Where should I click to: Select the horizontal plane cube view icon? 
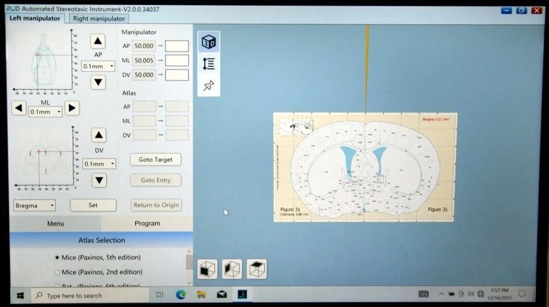257,269
